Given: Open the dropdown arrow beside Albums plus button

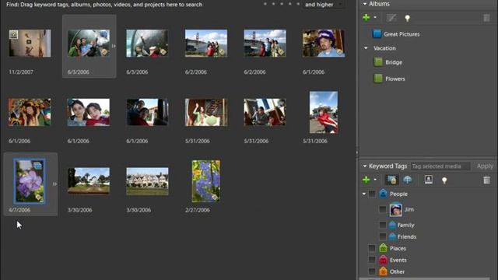Looking at the screenshot, I should (x=375, y=18).
